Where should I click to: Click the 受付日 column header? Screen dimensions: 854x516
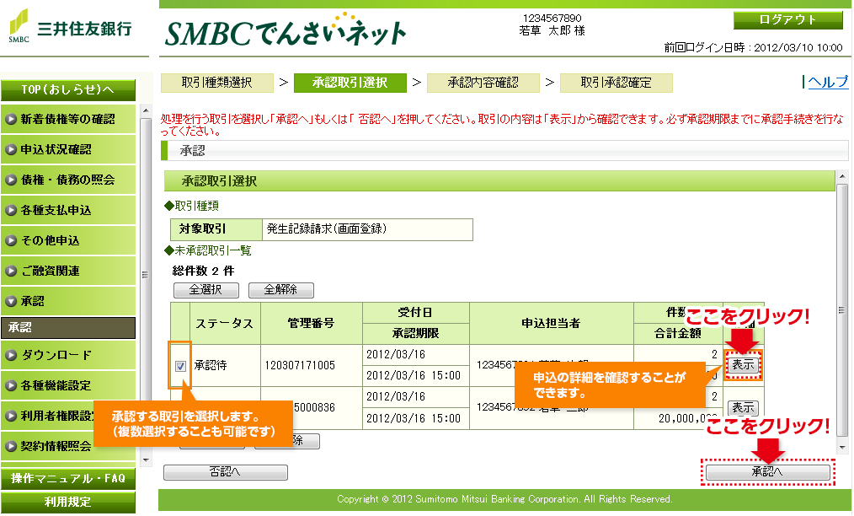click(415, 313)
